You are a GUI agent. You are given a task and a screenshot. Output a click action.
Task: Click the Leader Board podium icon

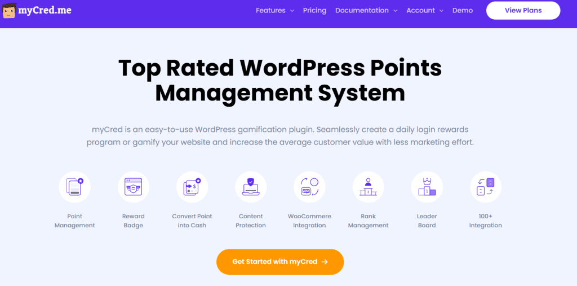click(x=427, y=187)
